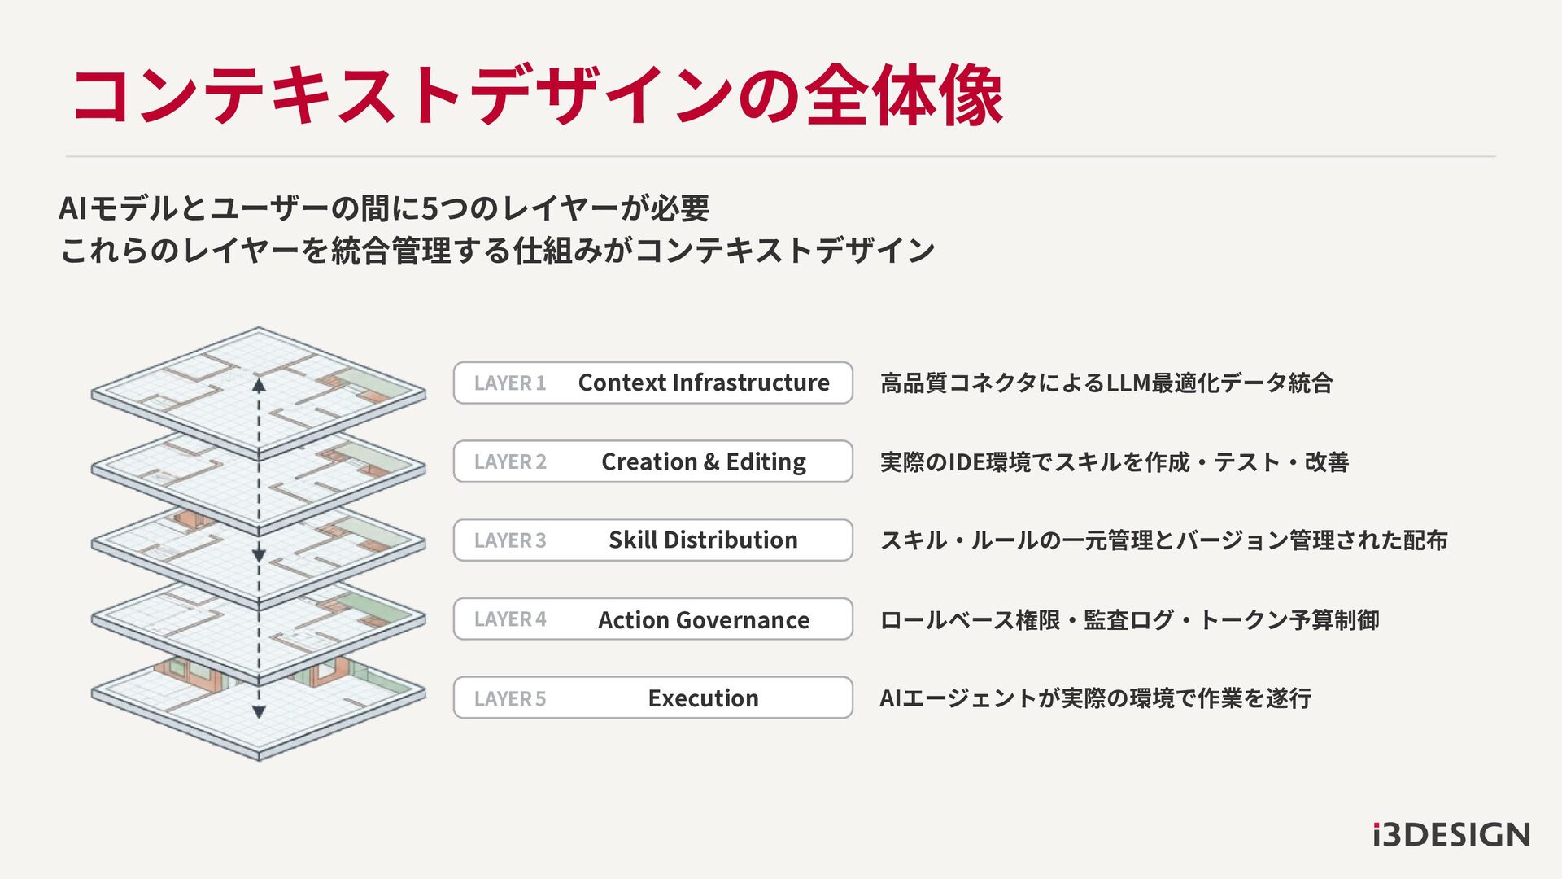Click the LAYER 3 label

[x=510, y=540]
